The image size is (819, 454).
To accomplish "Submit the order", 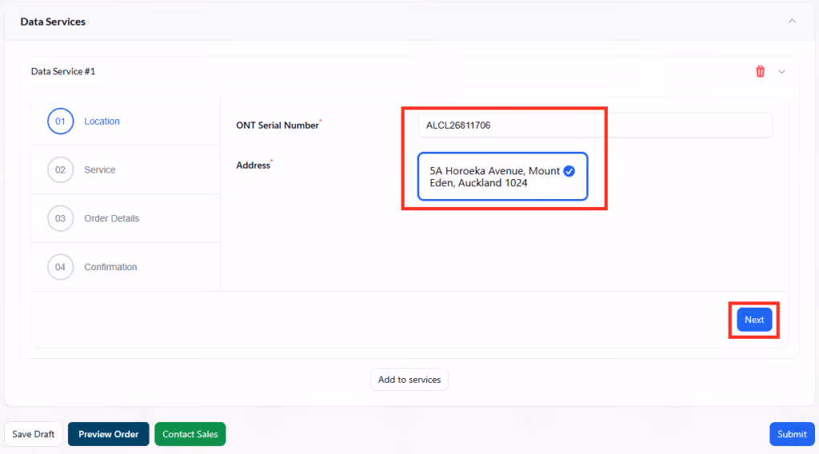I will click(x=792, y=434).
